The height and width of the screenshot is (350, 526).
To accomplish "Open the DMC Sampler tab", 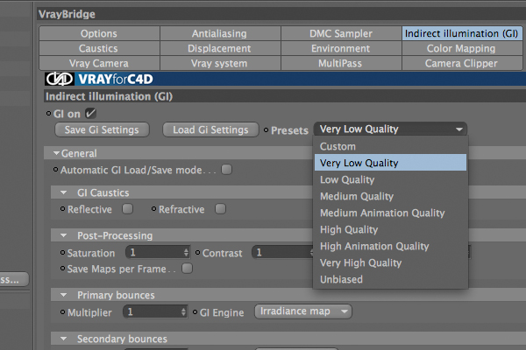I will (x=341, y=33).
